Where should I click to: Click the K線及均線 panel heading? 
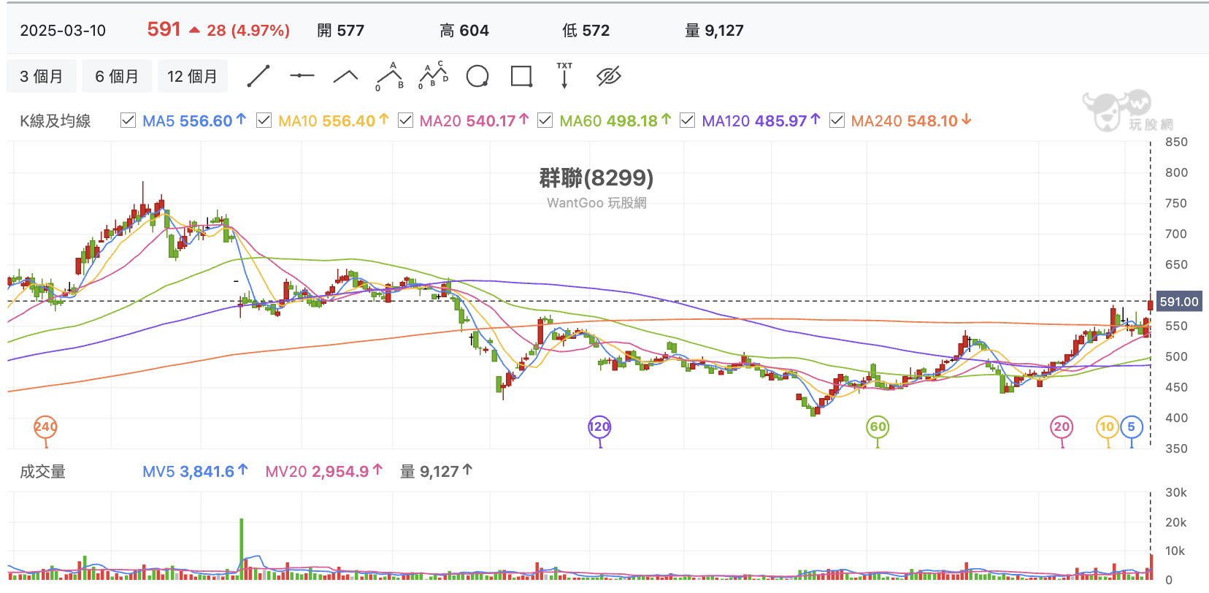coord(55,121)
